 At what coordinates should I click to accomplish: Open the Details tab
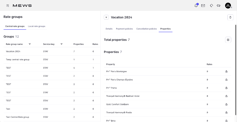(109, 29)
